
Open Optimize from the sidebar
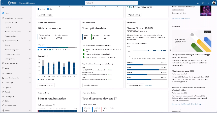coord(8,87)
